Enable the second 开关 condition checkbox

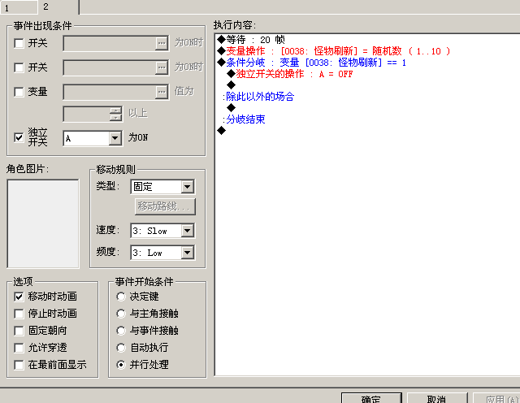pos(19,67)
